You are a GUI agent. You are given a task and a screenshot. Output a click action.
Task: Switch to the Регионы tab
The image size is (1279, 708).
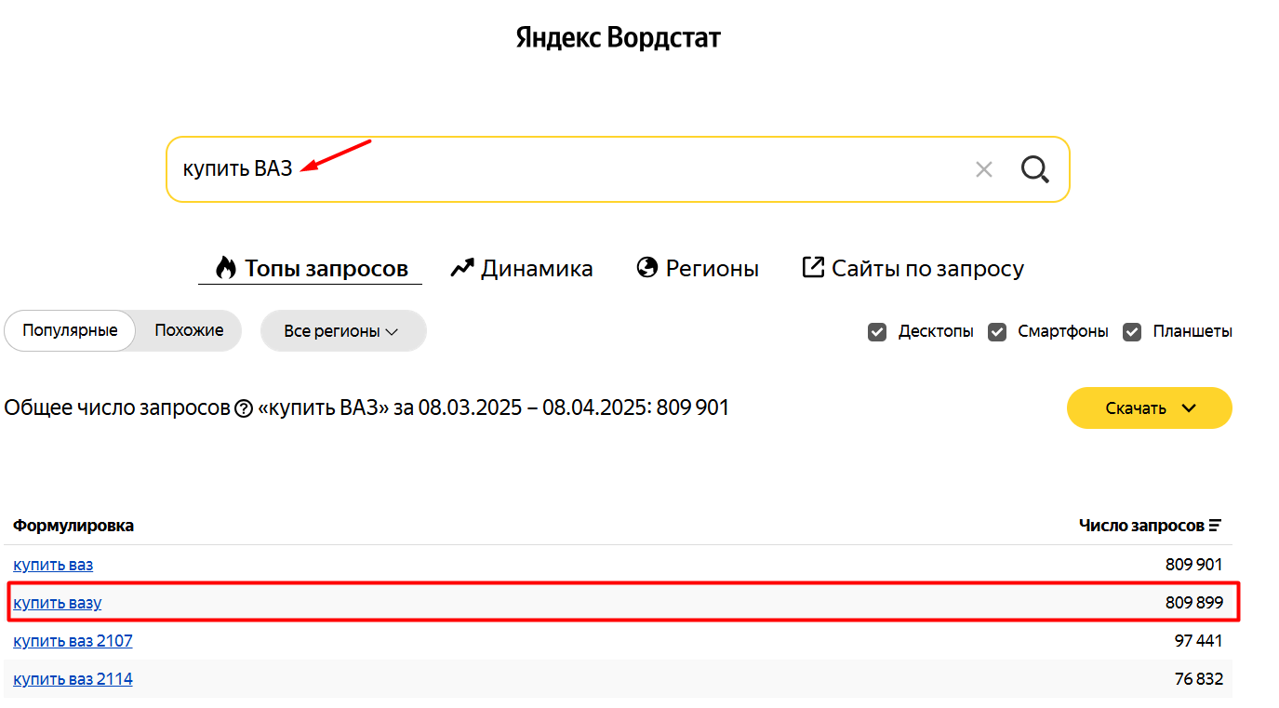coord(698,269)
